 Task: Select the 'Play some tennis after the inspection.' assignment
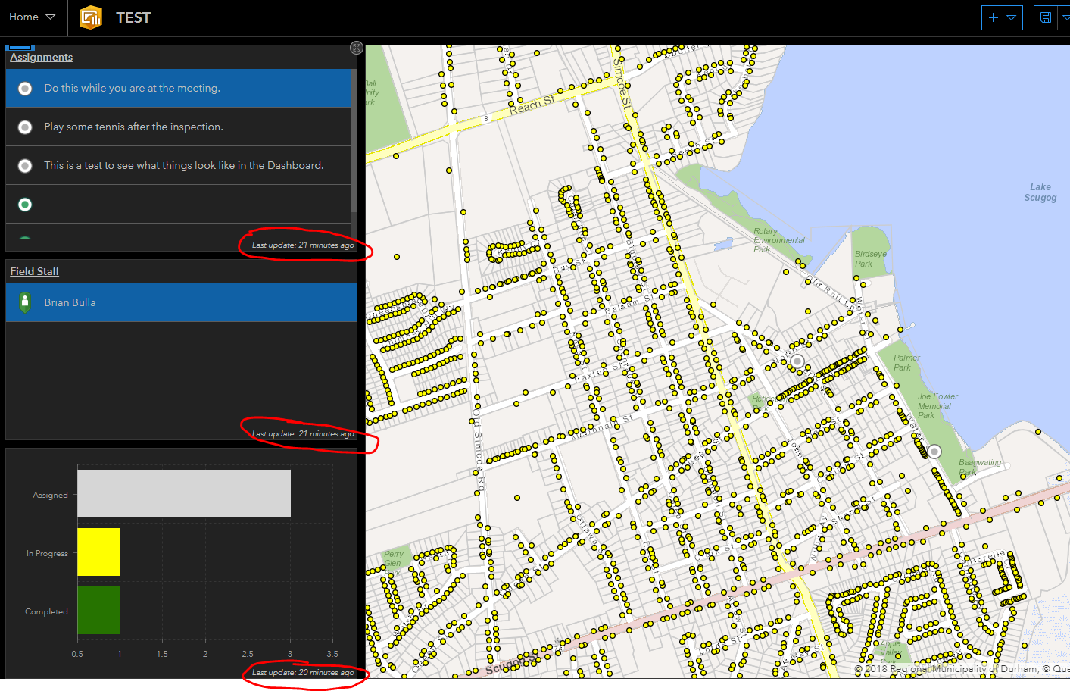point(179,127)
